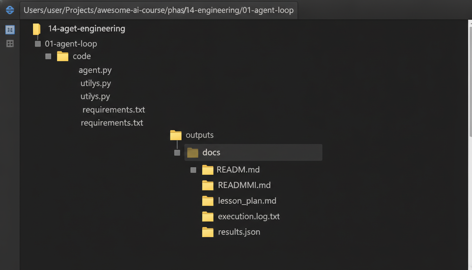Select the docs folder label

coord(211,153)
